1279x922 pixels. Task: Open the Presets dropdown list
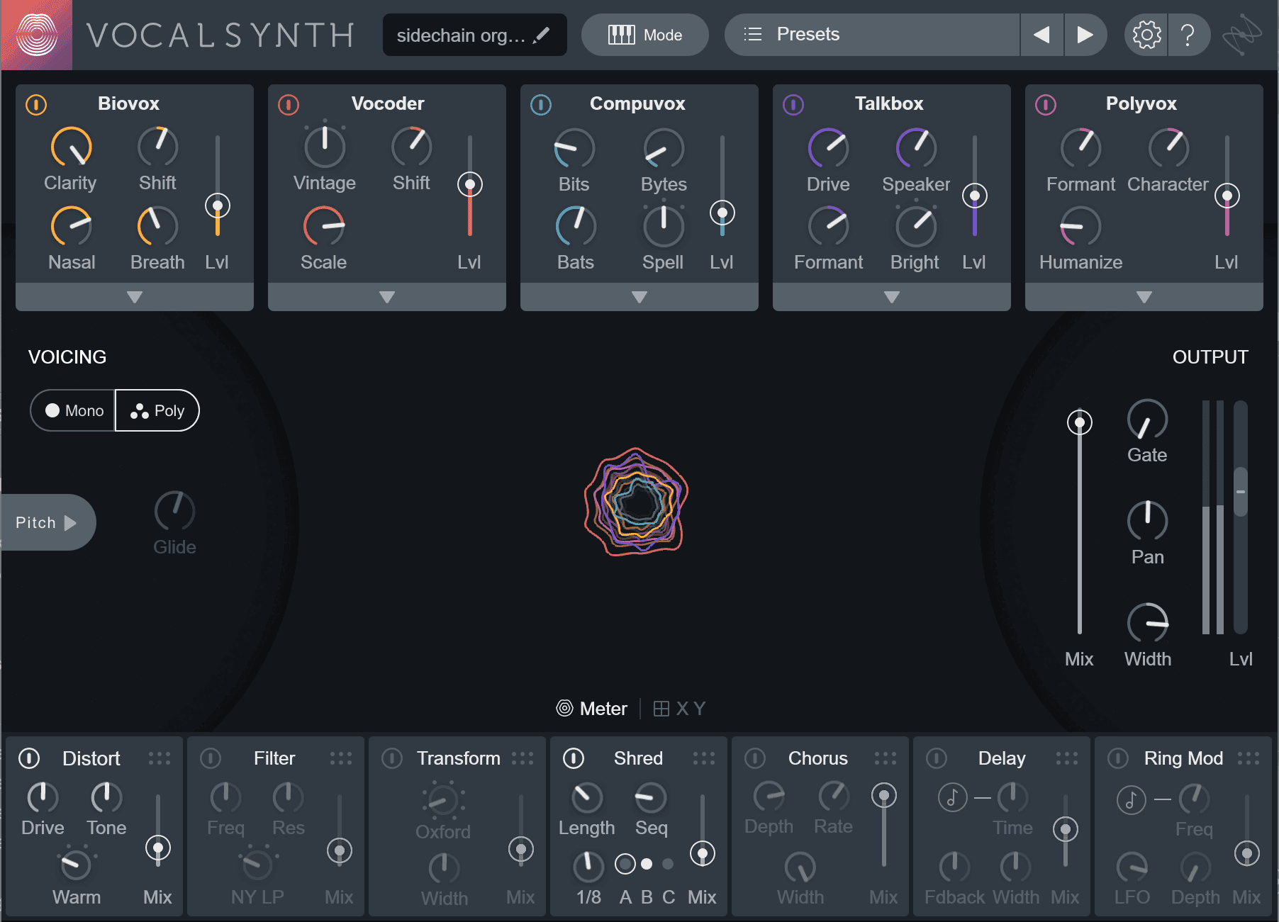click(872, 35)
